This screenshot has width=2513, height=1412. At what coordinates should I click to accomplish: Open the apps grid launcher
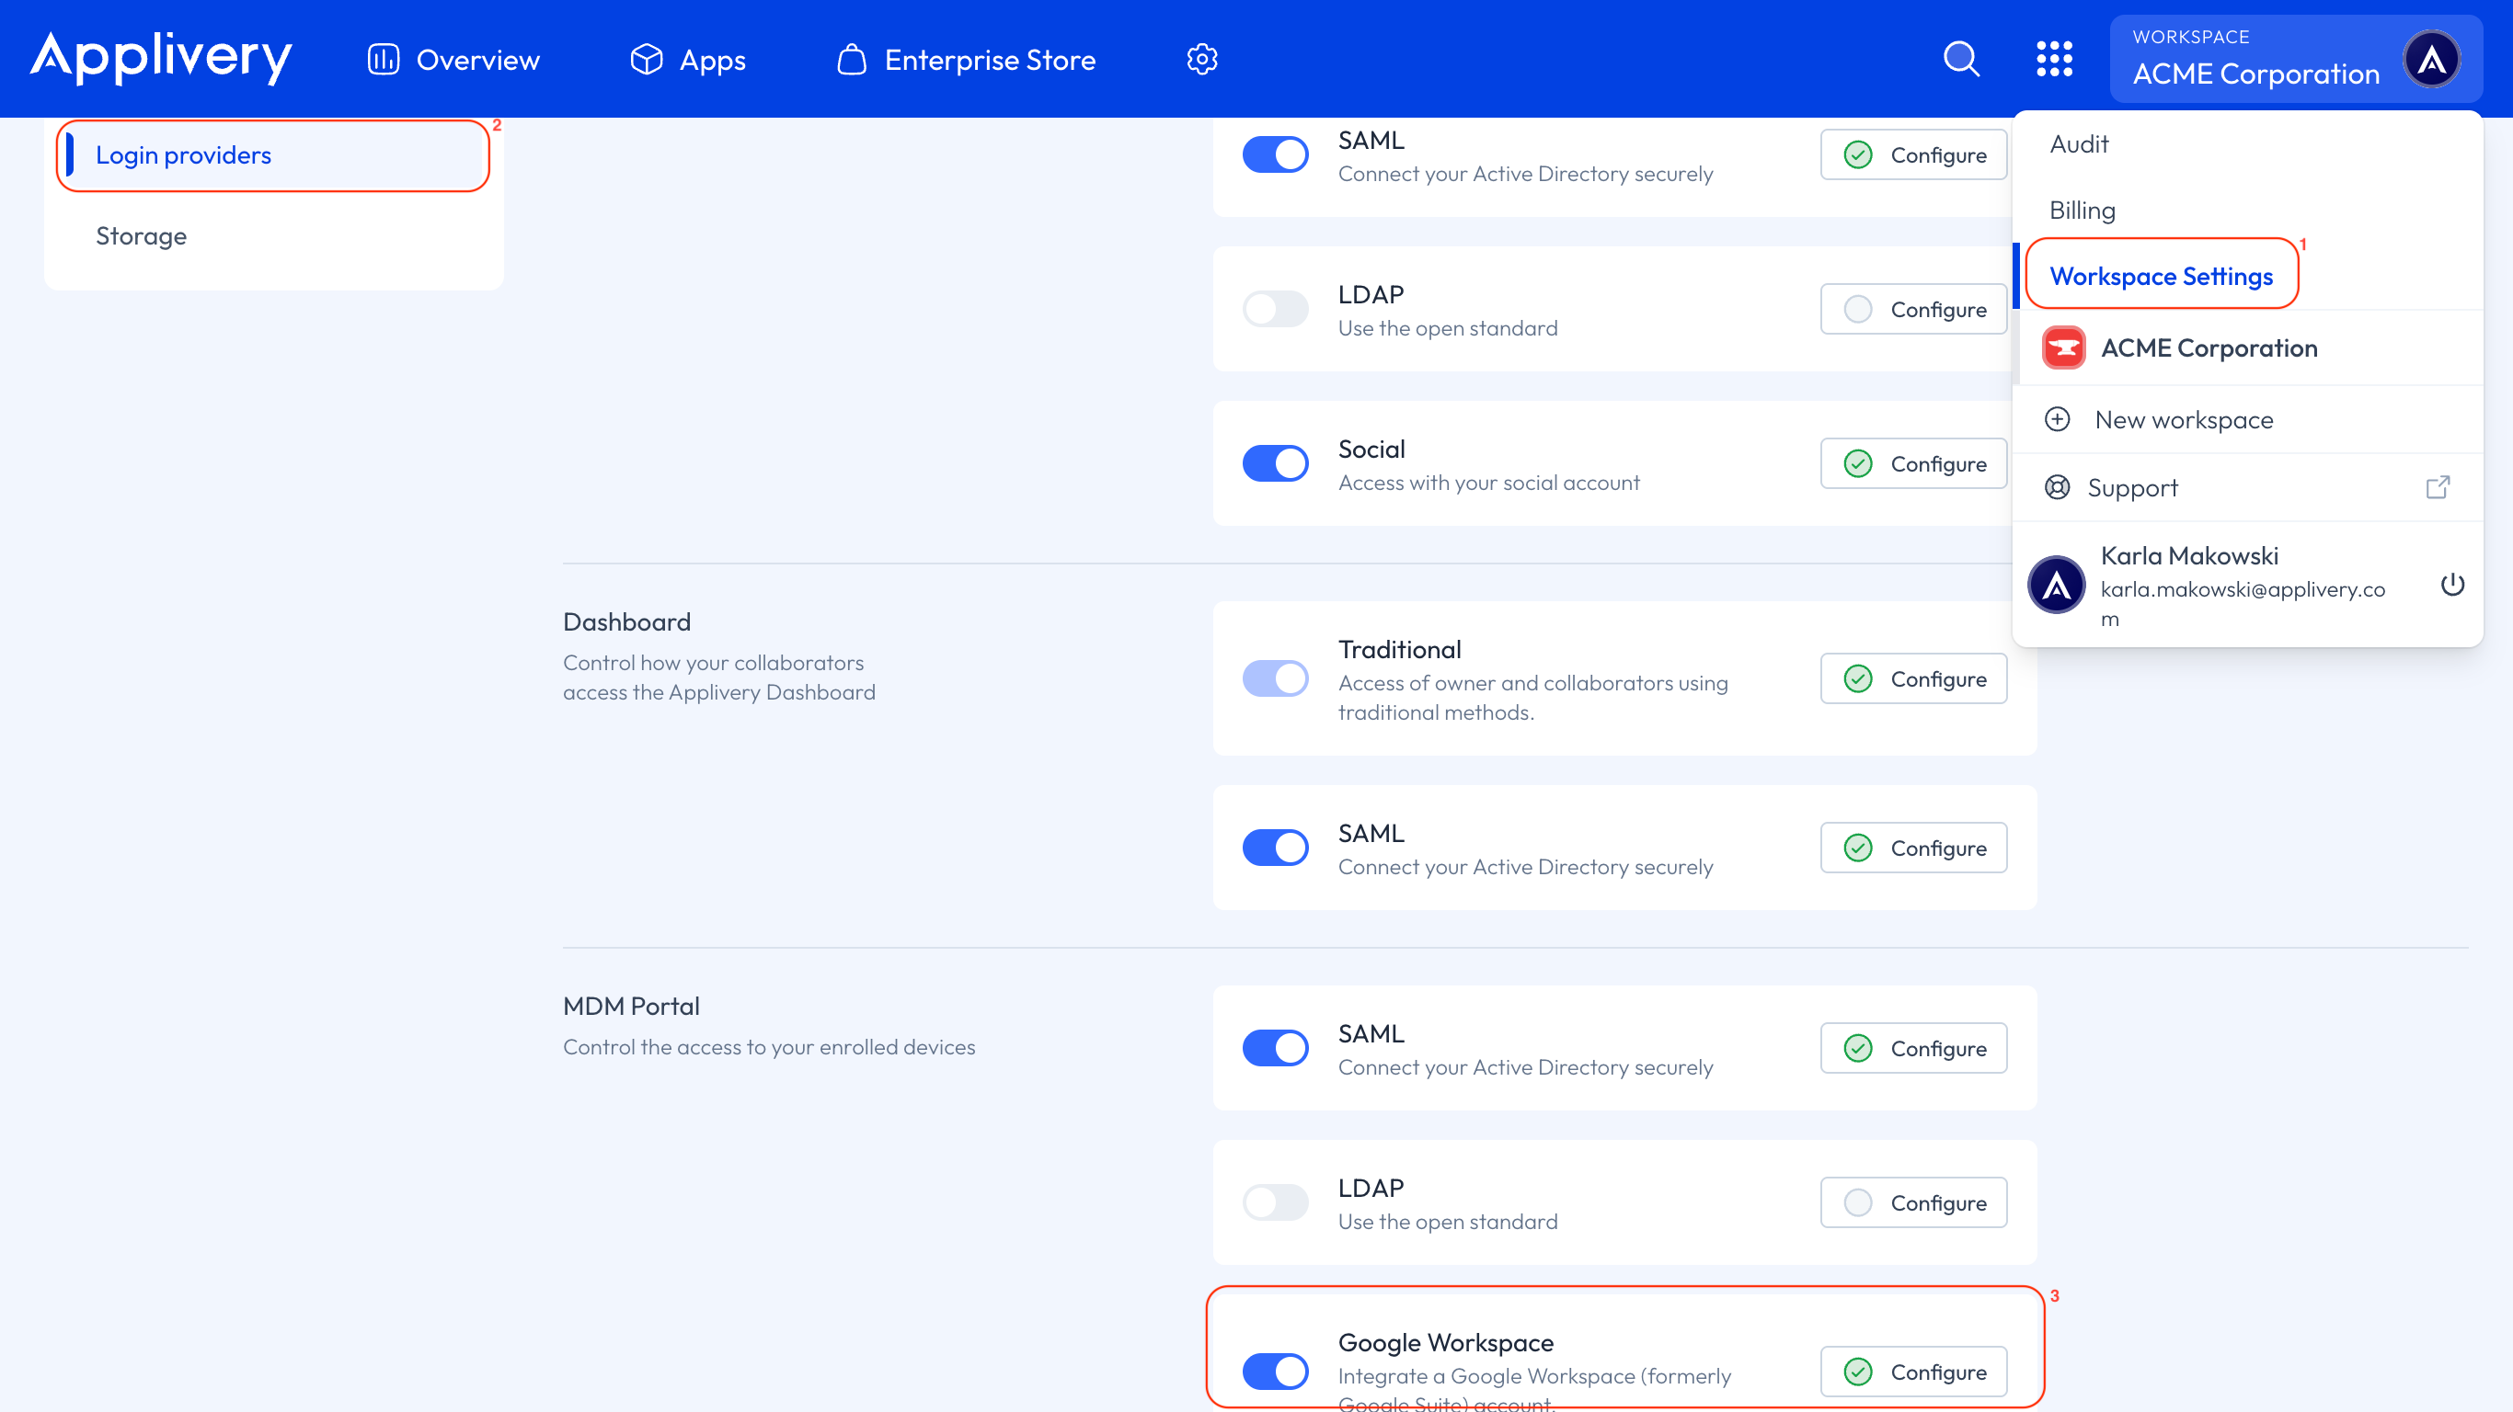pyautogui.click(x=2055, y=59)
